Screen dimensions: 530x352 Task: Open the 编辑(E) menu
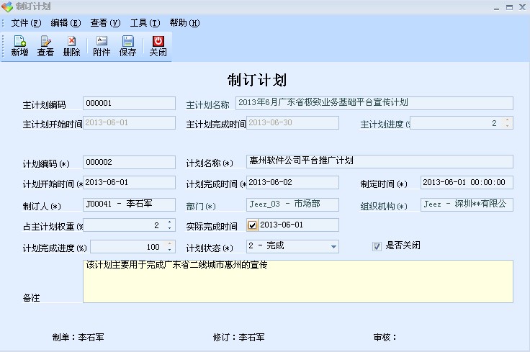click(x=66, y=23)
